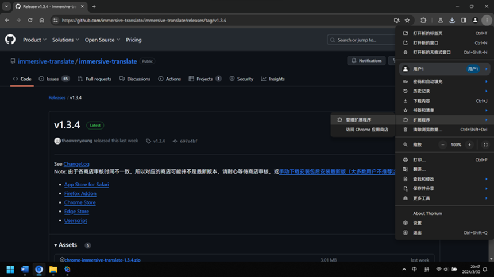Open Word from the taskbar
Screen dimensions: 494x277
click(25, 270)
